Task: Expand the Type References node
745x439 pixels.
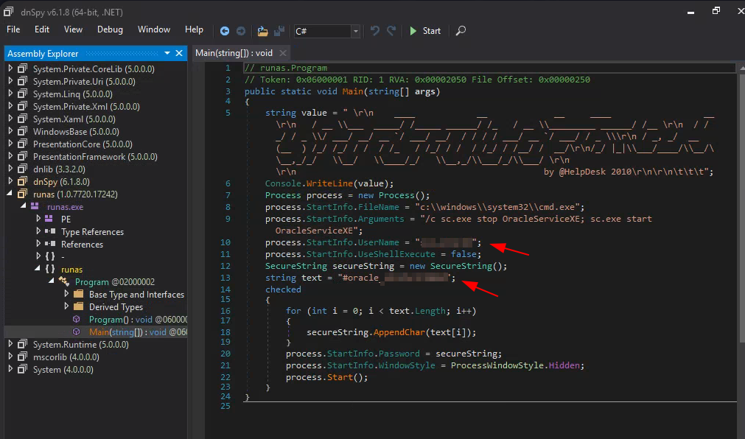Action: pyautogui.click(x=38, y=231)
